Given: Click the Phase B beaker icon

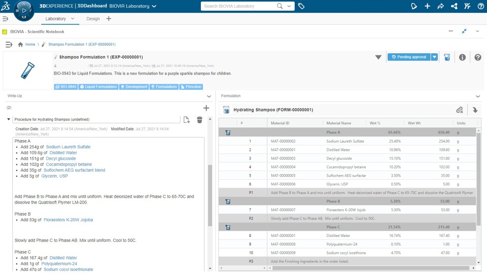Looking at the screenshot, I should 228,201.
